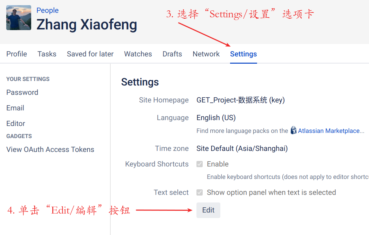Click the Site Homepage value text

click(240, 100)
